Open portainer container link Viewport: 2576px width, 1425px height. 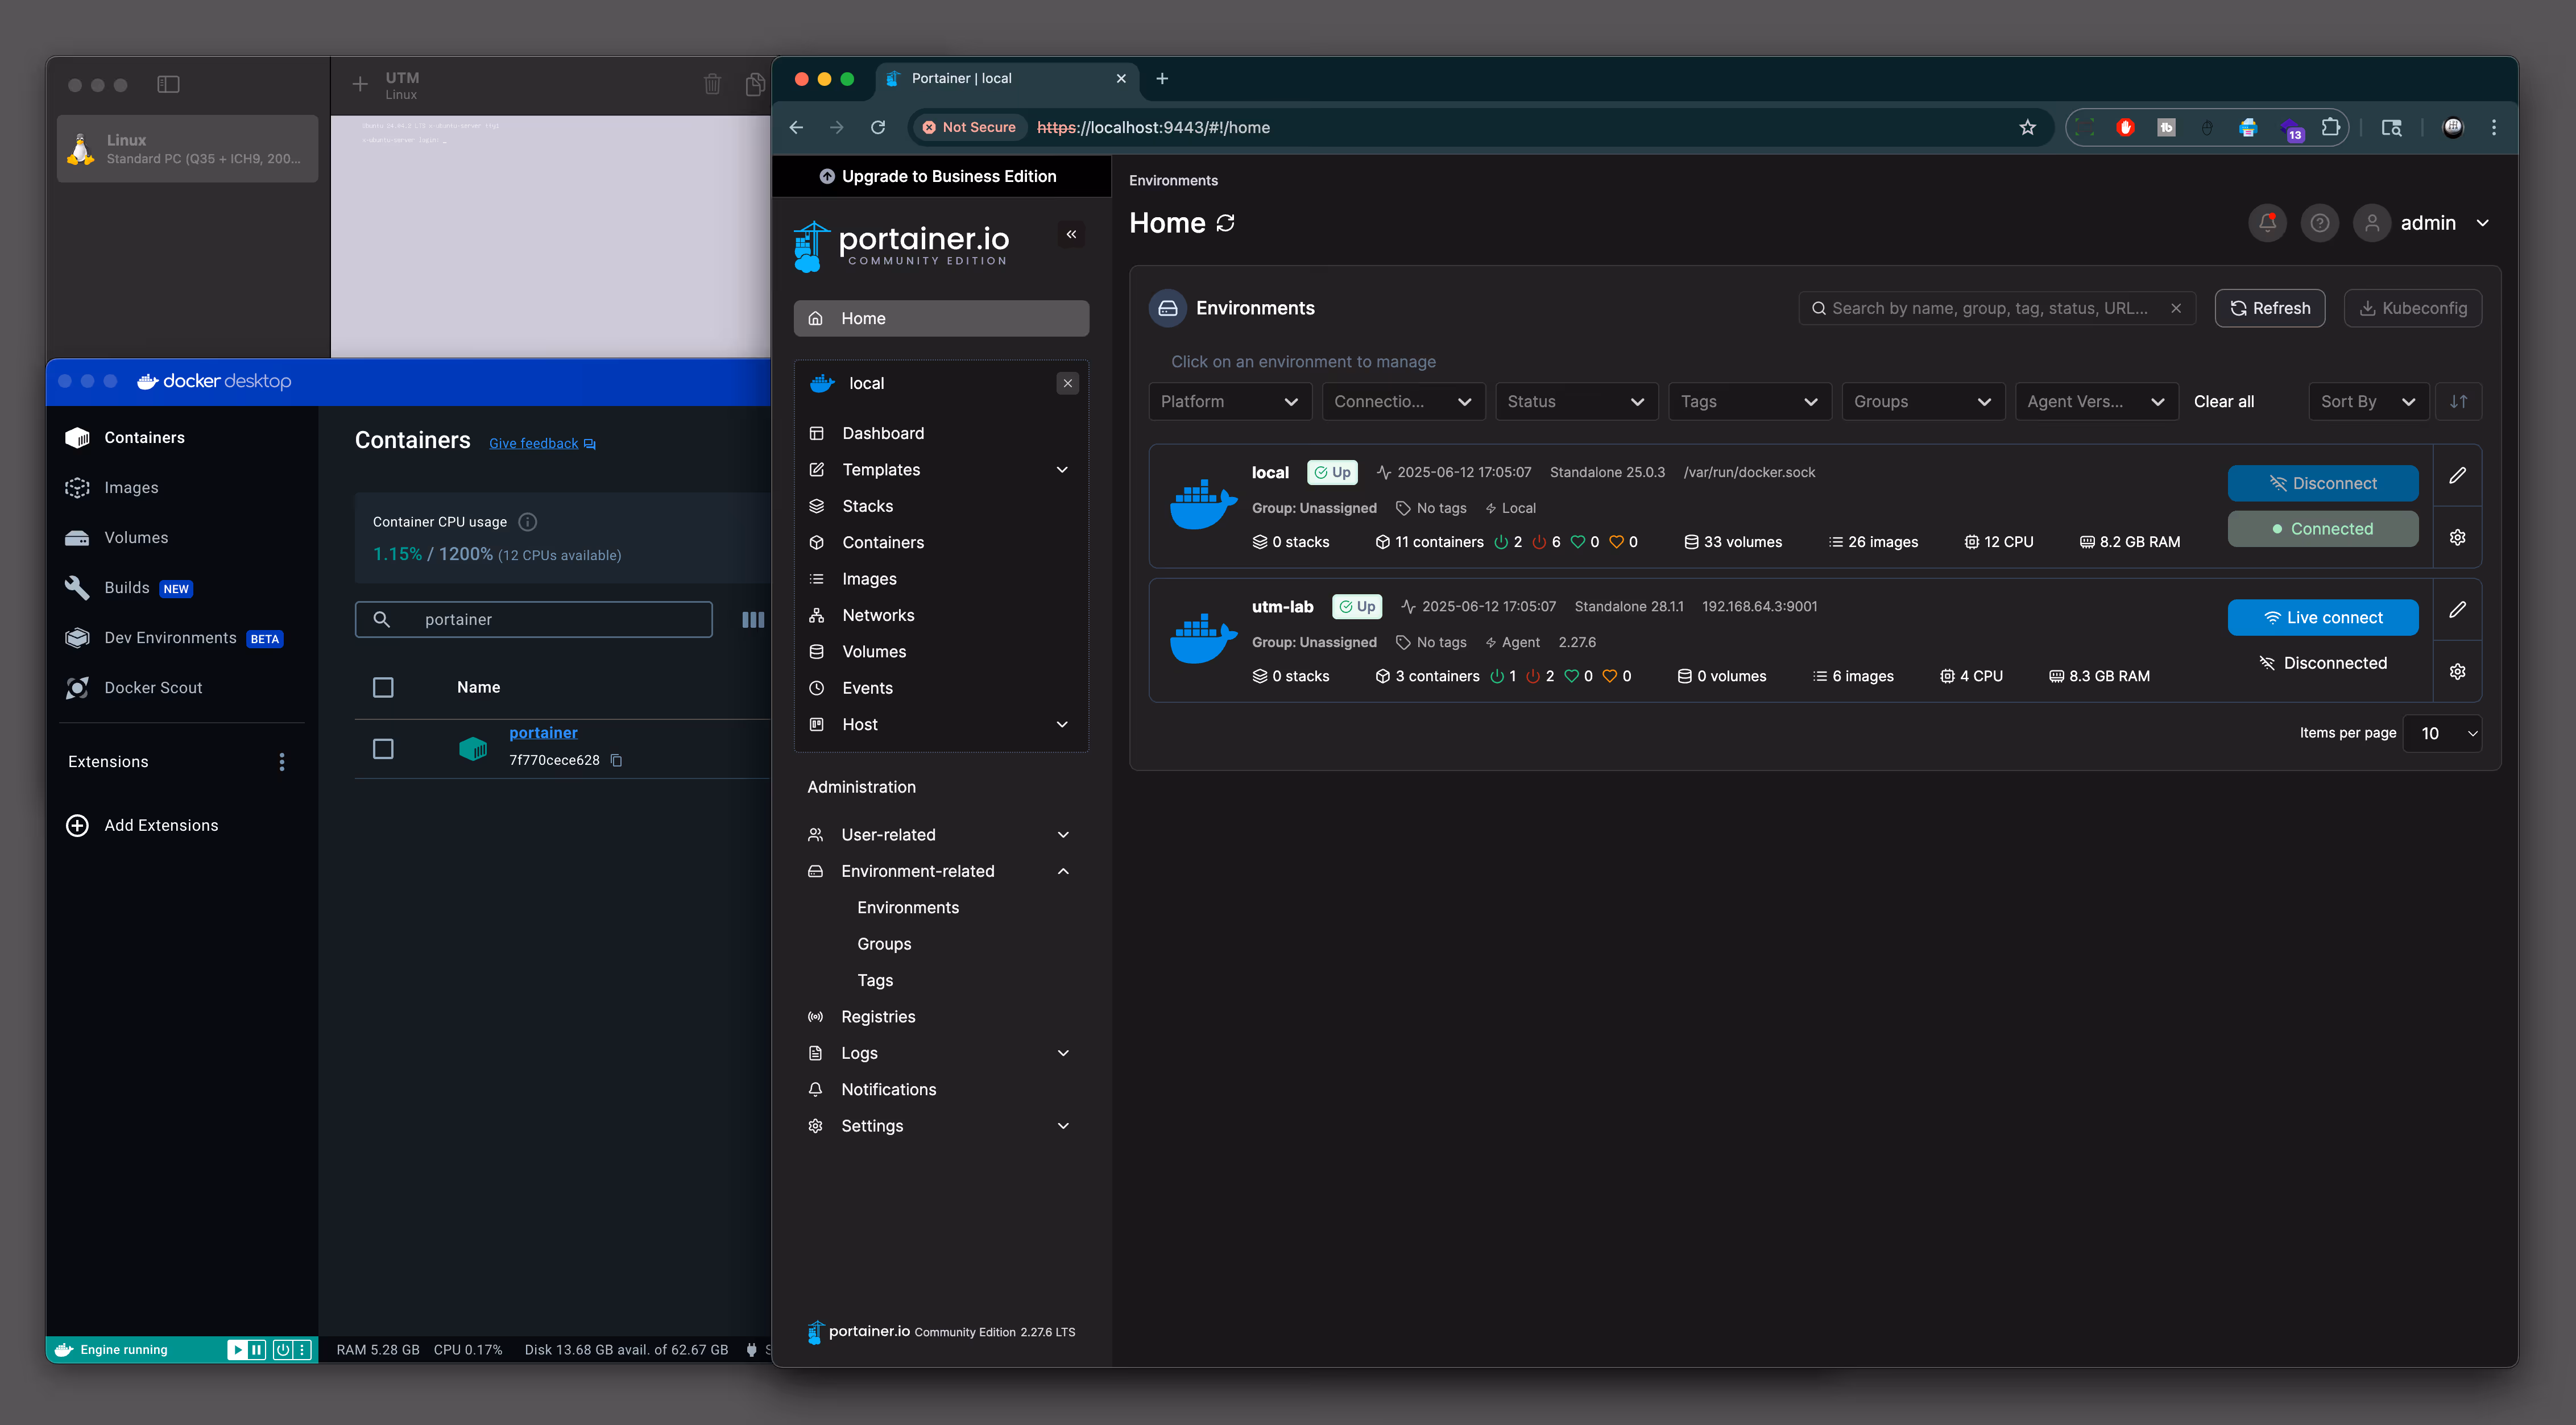coord(543,733)
